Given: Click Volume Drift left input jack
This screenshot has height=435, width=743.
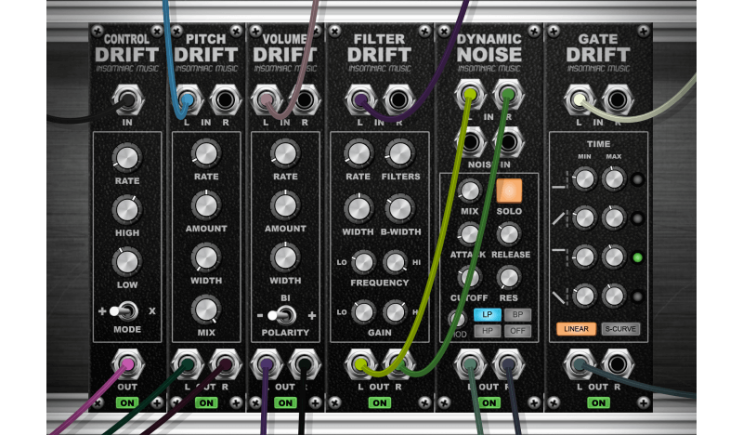Looking at the screenshot, I should point(267,100).
